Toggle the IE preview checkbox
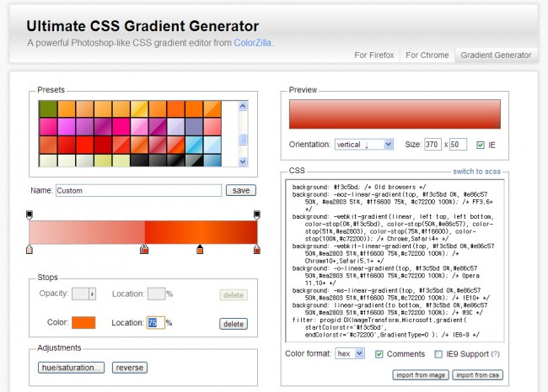548x392 pixels. tap(481, 145)
